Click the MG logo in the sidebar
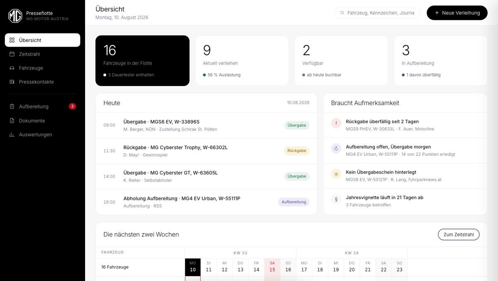 (15, 16)
